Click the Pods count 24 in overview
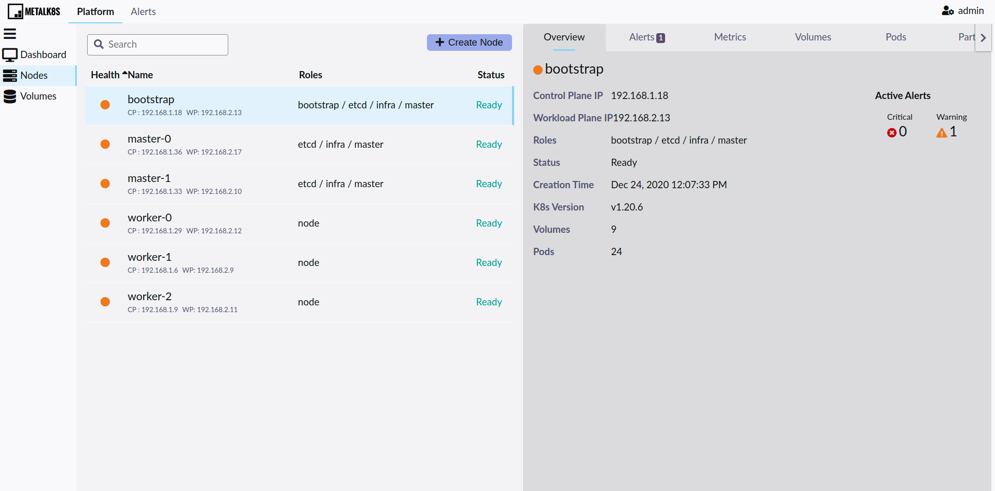 click(616, 251)
